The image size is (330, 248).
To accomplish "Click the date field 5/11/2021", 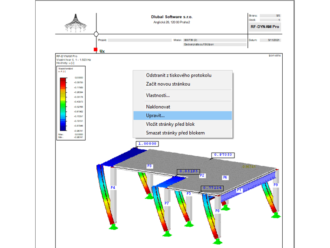I will coord(270,40).
